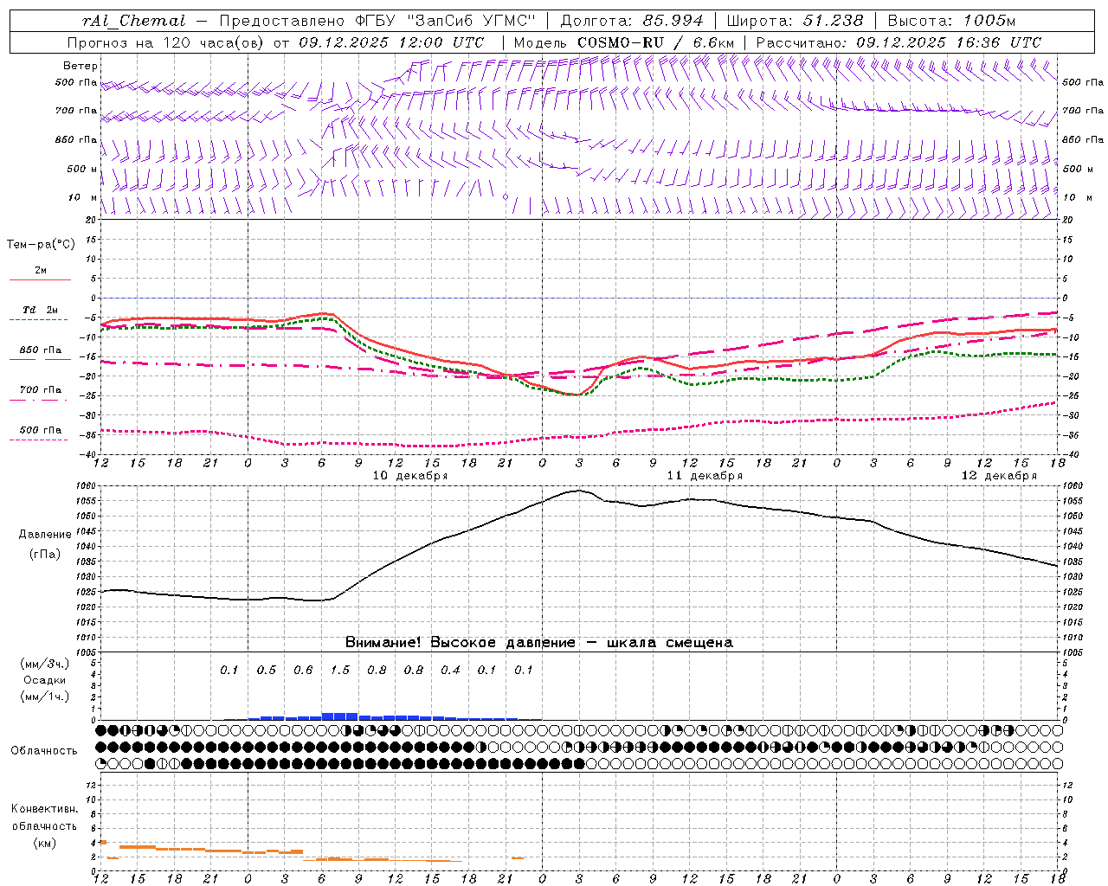Click the 3-hour precipitation value 0.6
The image size is (1108, 886).
(303, 670)
